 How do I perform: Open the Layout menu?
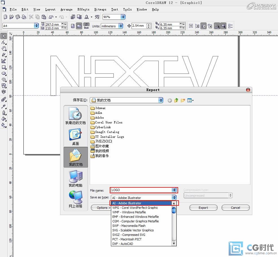(50, 9)
